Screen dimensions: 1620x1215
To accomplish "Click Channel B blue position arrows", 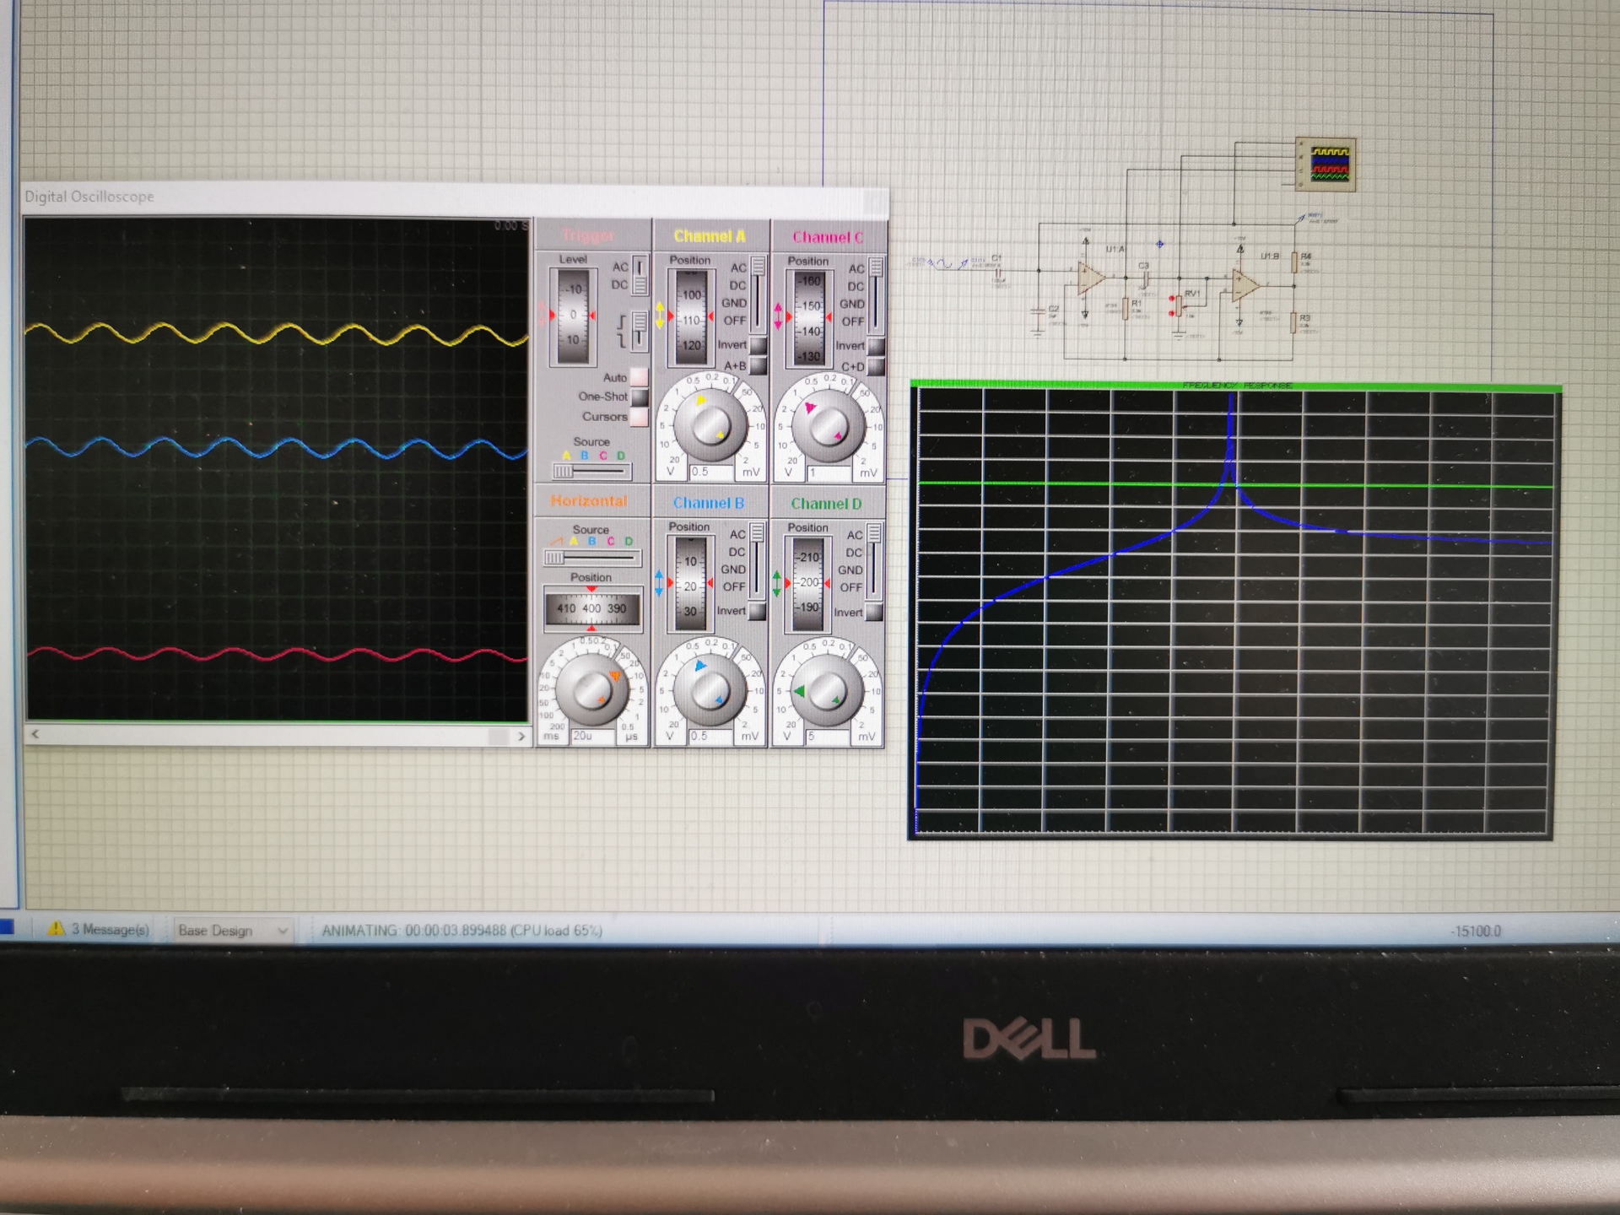I will pos(659,582).
